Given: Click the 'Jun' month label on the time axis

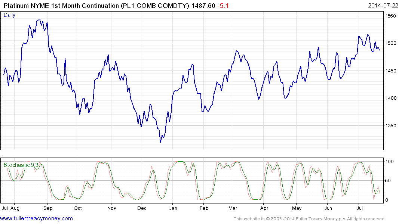Looking at the screenshot, I should 328,208.
